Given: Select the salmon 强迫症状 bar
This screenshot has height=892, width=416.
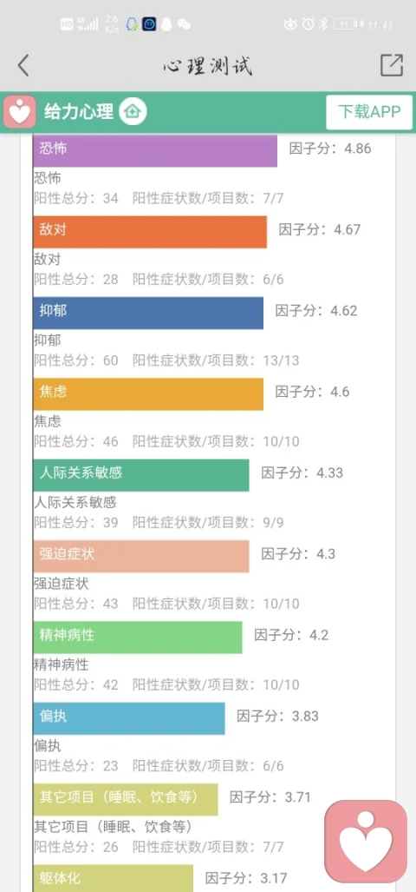Looking at the screenshot, I should pyautogui.click(x=141, y=556).
